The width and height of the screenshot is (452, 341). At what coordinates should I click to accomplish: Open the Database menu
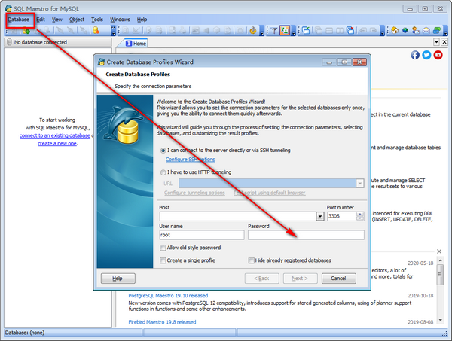[18, 20]
